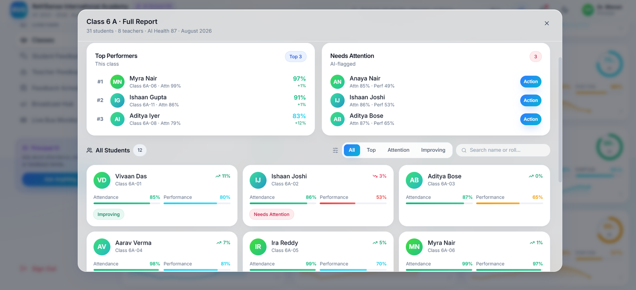The width and height of the screenshot is (636, 290).
Task: Click the Needs Attention tag on Ishaan Joshi's card
Action: pyautogui.click(x=271, y=215)
